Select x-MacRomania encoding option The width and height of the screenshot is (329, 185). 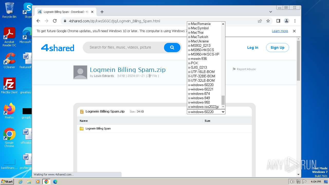pos(204,24)
